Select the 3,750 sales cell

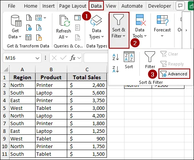(x=87, y=100)
